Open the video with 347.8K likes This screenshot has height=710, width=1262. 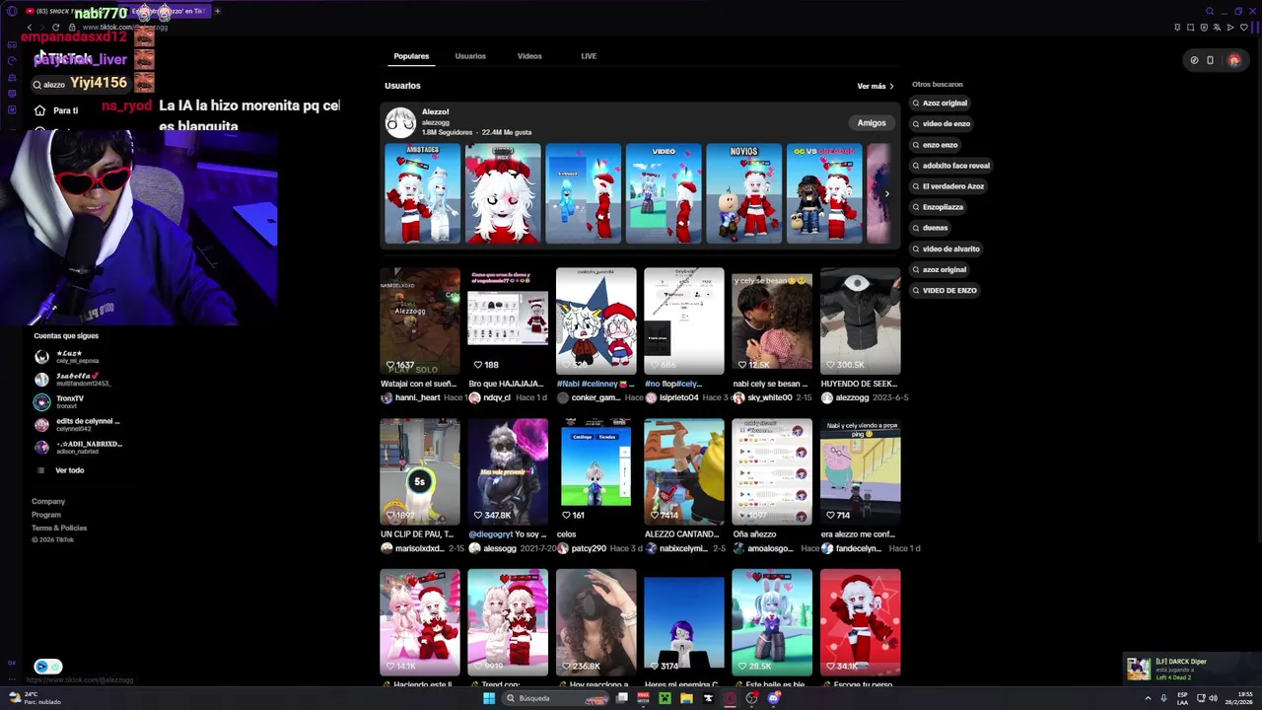(508, 471)
